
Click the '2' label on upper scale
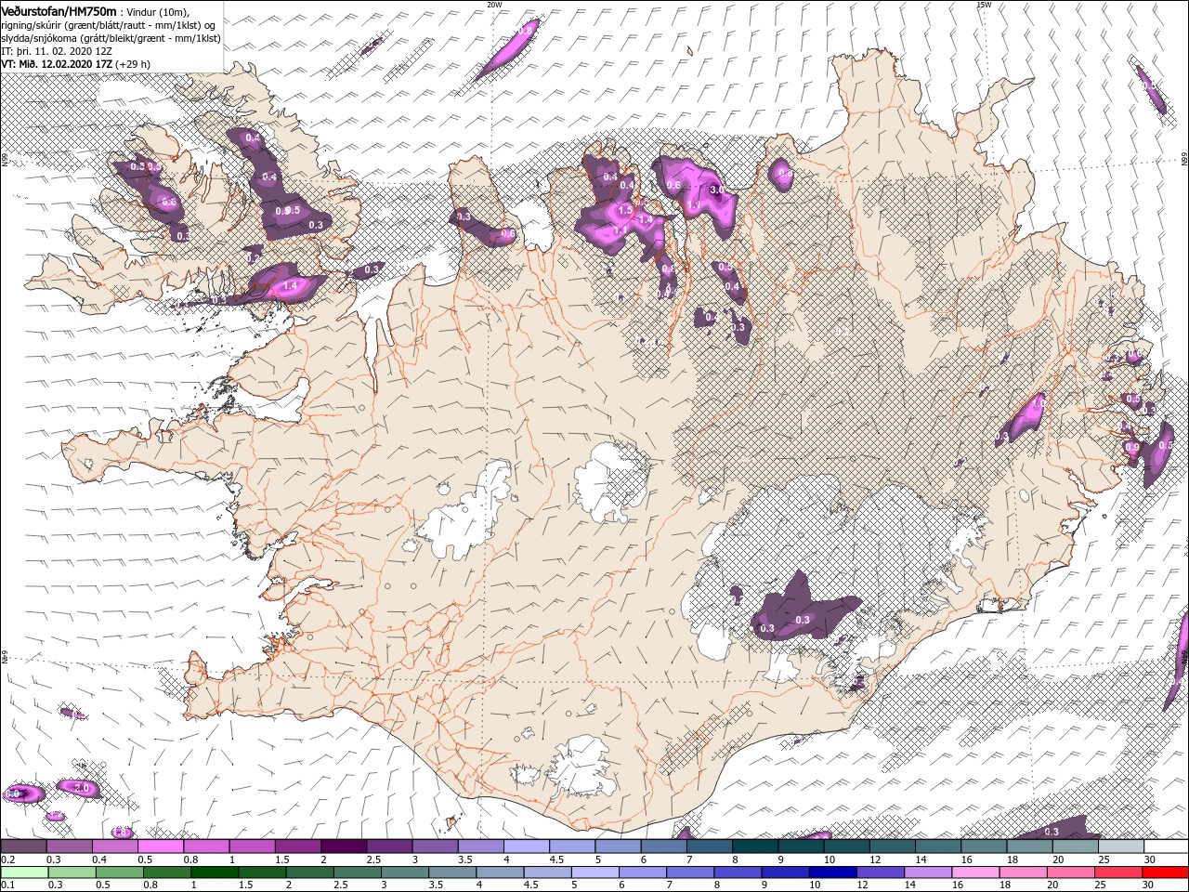[x=324, y=859]
